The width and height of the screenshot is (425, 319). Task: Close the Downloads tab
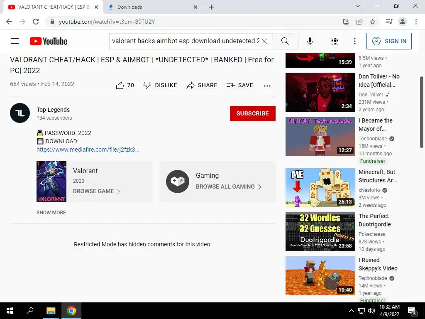pos(195,7)
